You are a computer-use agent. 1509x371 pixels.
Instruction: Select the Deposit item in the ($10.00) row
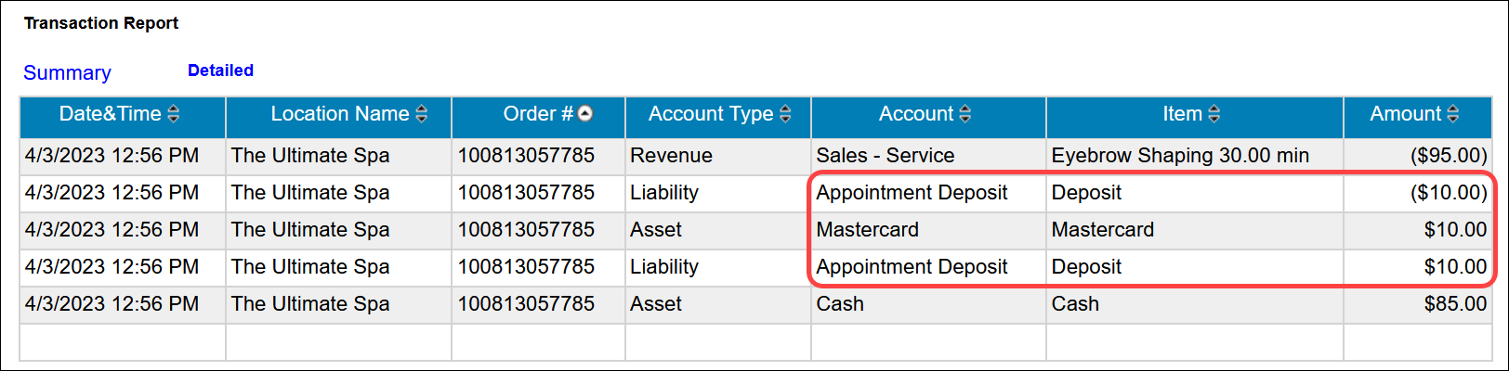coord(1195,193)
